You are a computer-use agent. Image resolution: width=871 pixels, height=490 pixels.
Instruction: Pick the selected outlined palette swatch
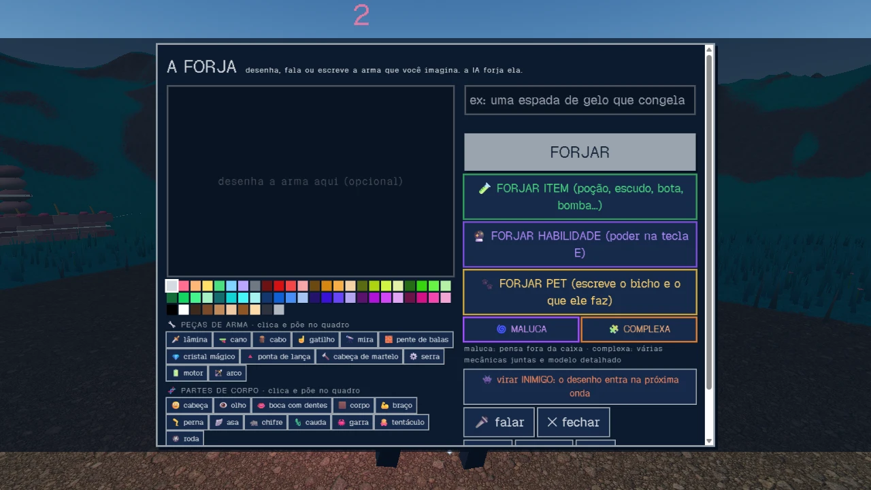[172, 286]
